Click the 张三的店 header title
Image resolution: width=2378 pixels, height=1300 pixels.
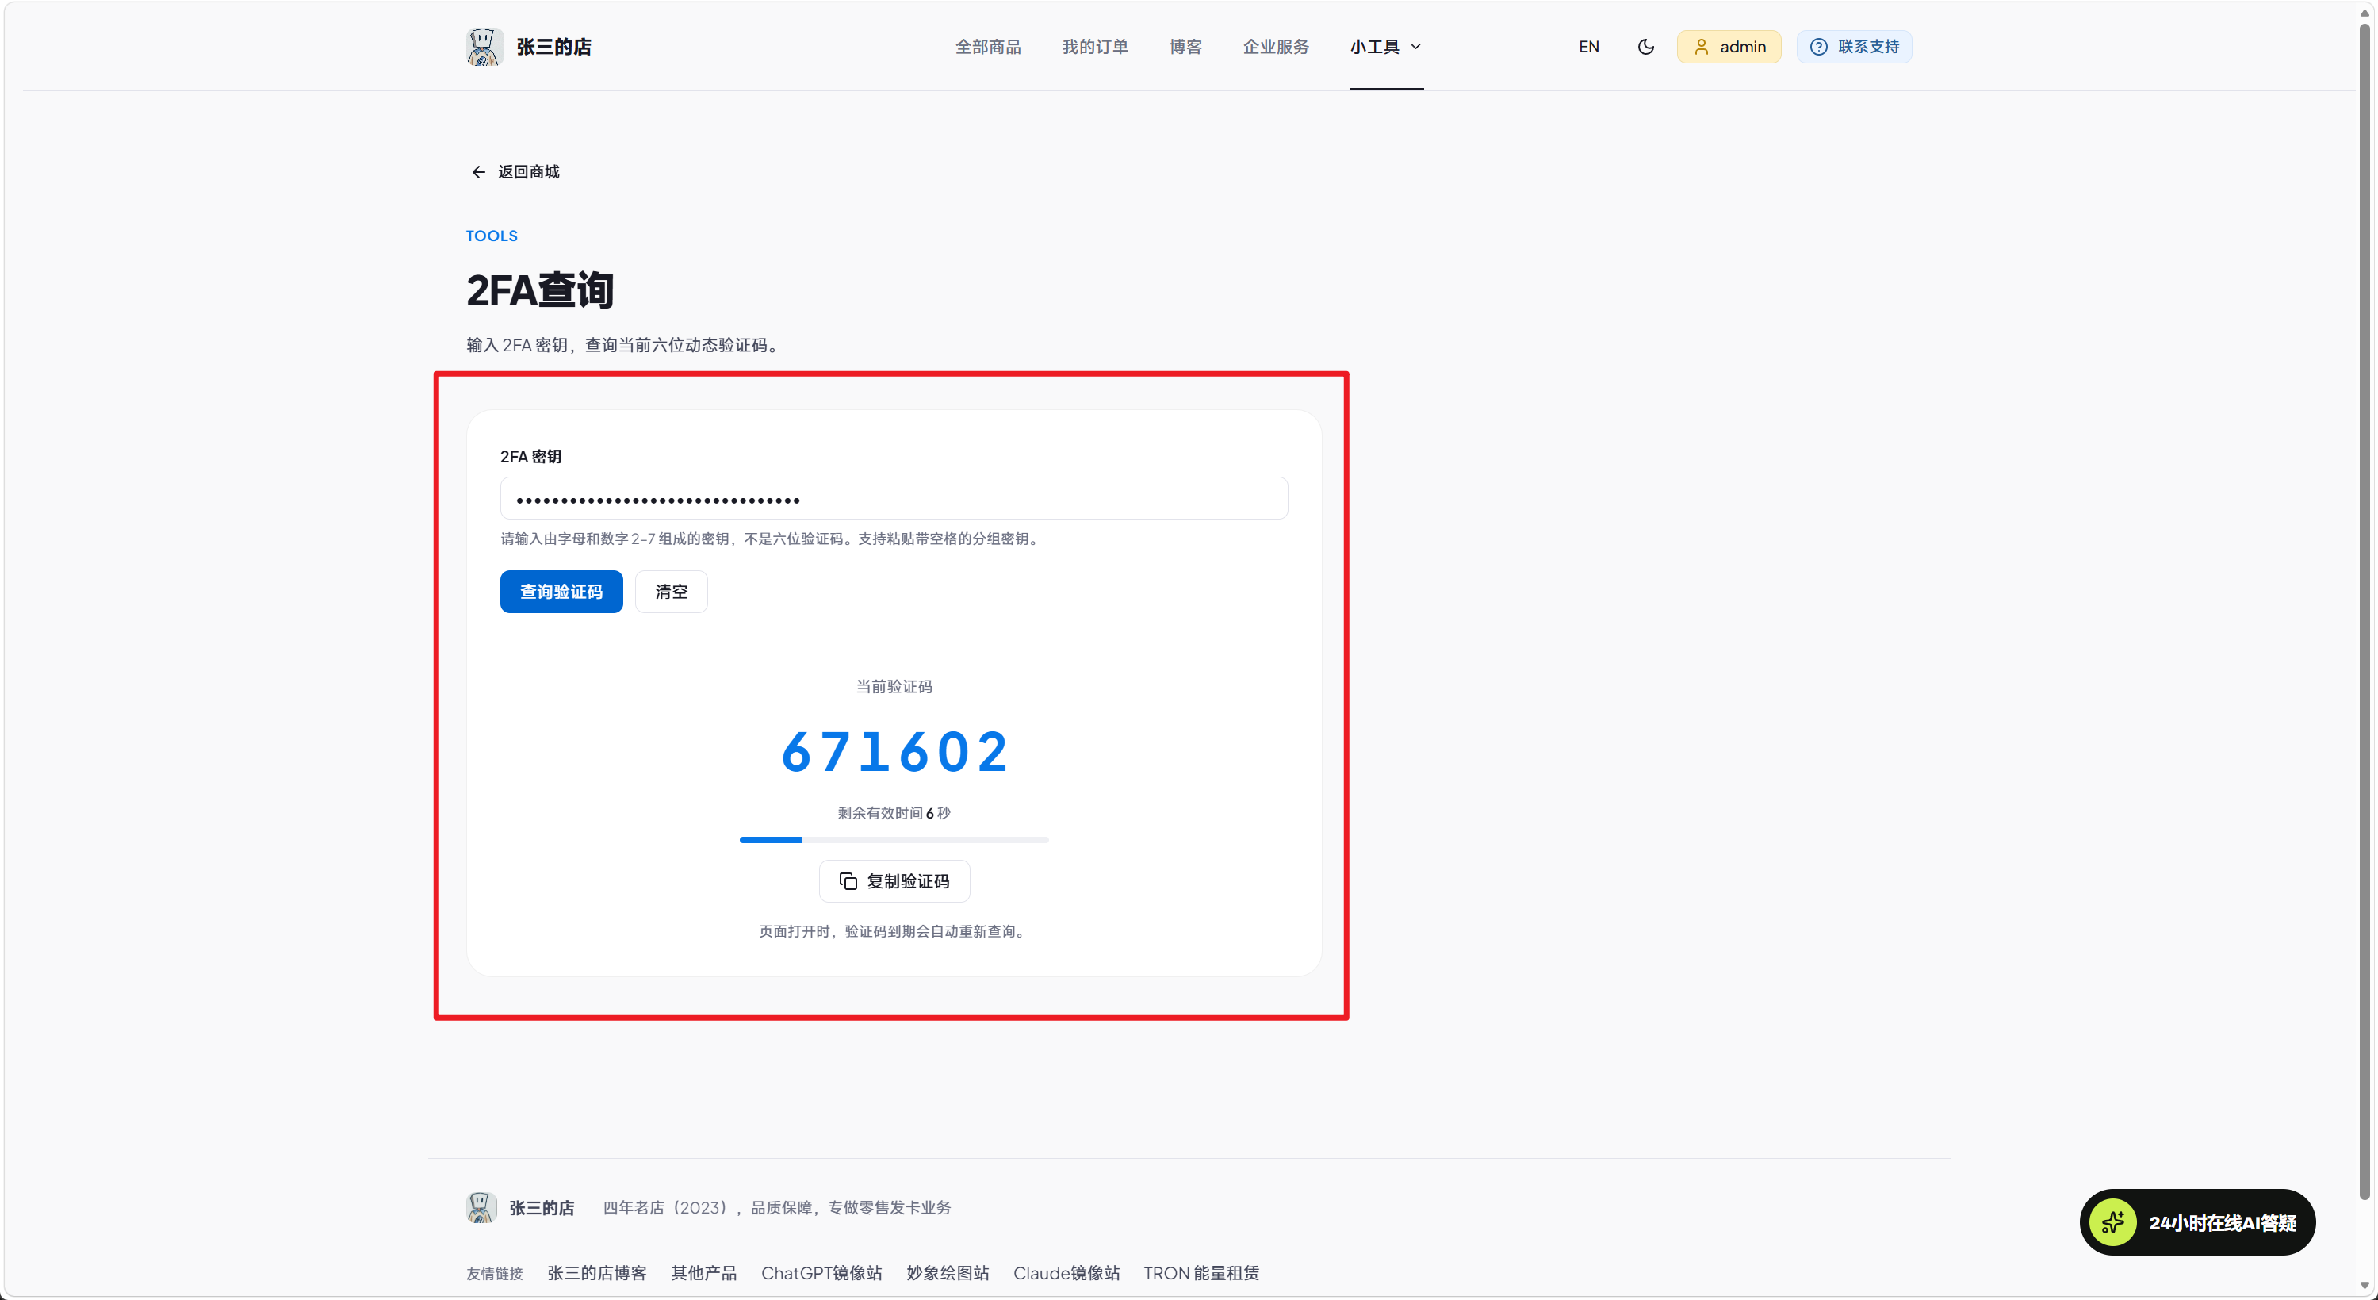(x=554, y=46)
